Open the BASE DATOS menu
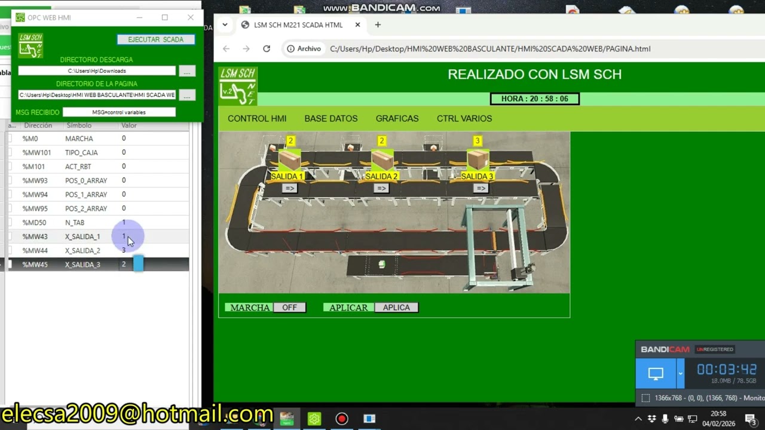The width and height of the screenshot is (765, 430). pos(331,118)
